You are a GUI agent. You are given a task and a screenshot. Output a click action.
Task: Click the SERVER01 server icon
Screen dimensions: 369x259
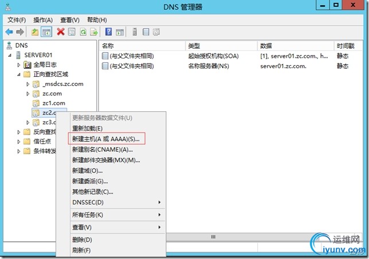coord(18,55)
